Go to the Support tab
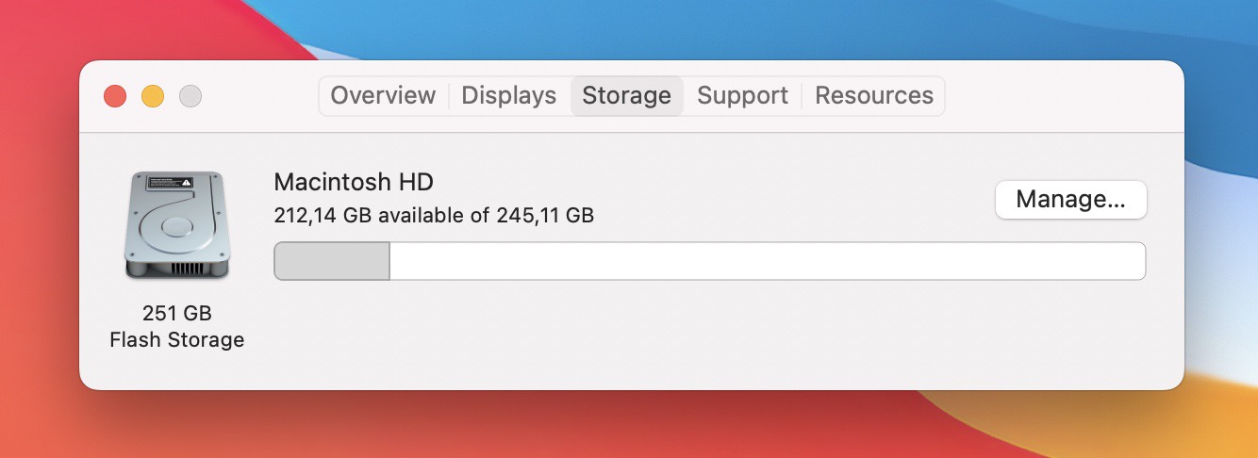Screen dimensions: 1258x458 (742, 95)
